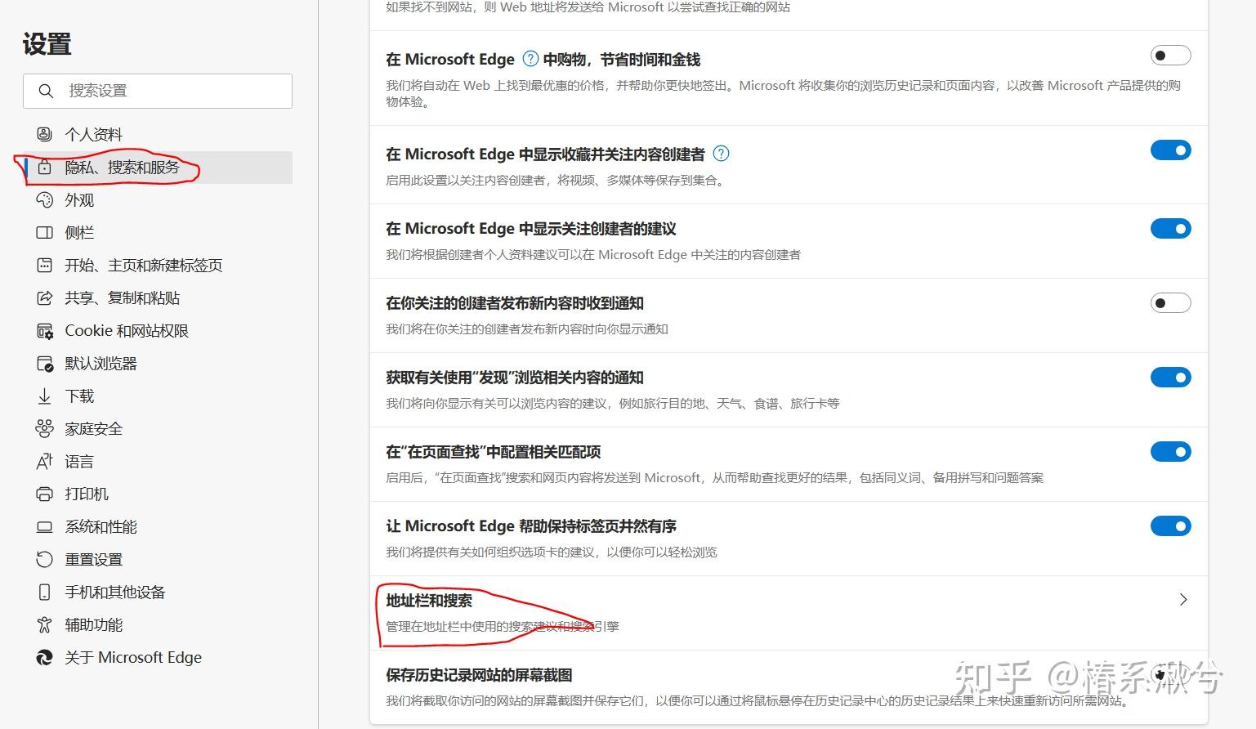Click description 管理在地址栏中使用的搜索建议和搜索引擎
The height and width of the screenshot is (729, 1256).
[503, 627]
